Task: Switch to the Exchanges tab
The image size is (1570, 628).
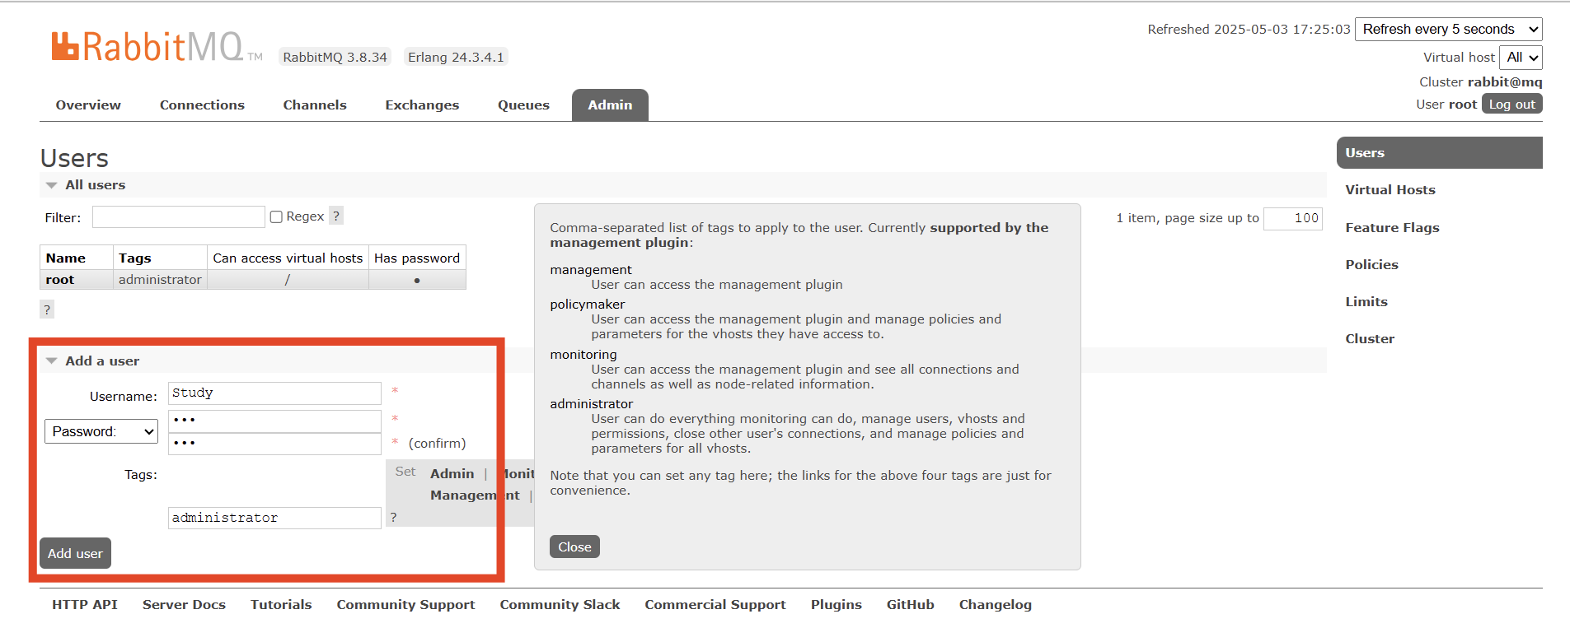Action: point(422,105)
